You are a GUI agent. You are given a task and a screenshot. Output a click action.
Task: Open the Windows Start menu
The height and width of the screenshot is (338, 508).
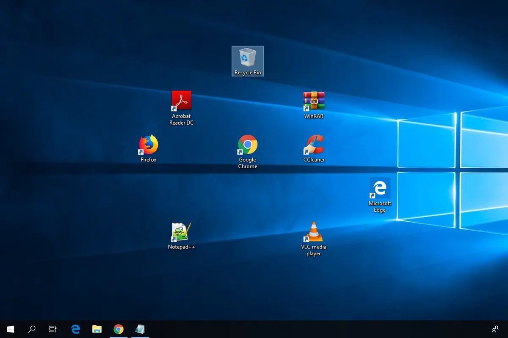pos(11,329)
